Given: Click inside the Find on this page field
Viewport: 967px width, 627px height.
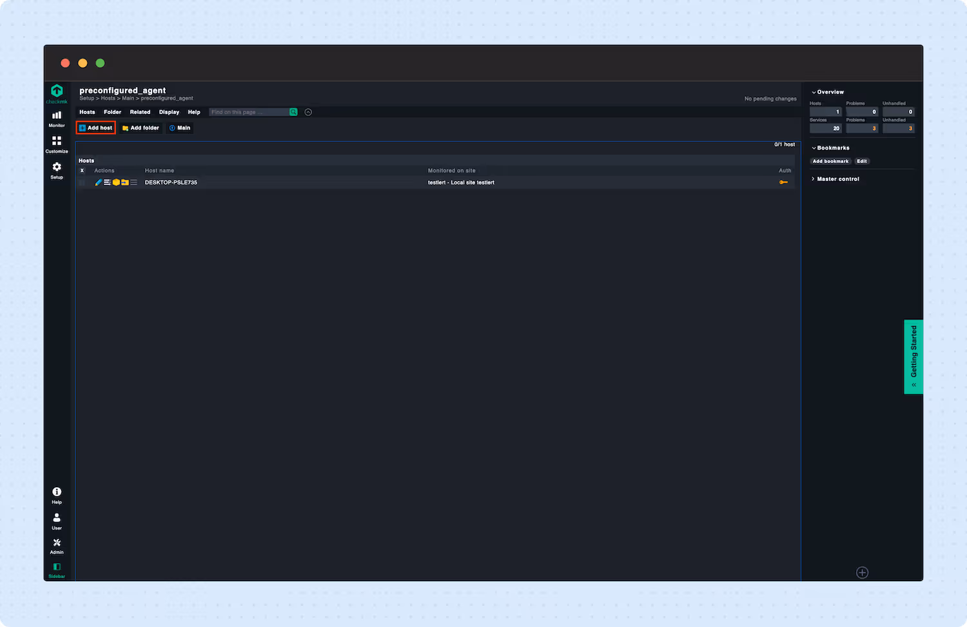Looking at the screenshot, I should point(251,111).
